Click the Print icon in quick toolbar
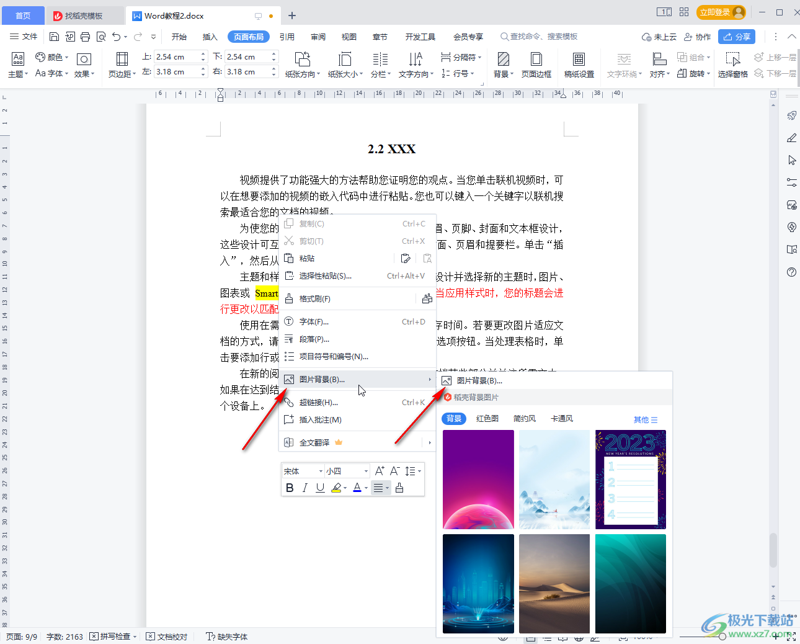Viewport: 800px width, 644px height. (x=85, y=37)
